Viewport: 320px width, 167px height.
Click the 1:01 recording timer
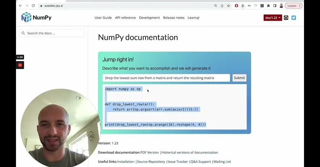20,57
